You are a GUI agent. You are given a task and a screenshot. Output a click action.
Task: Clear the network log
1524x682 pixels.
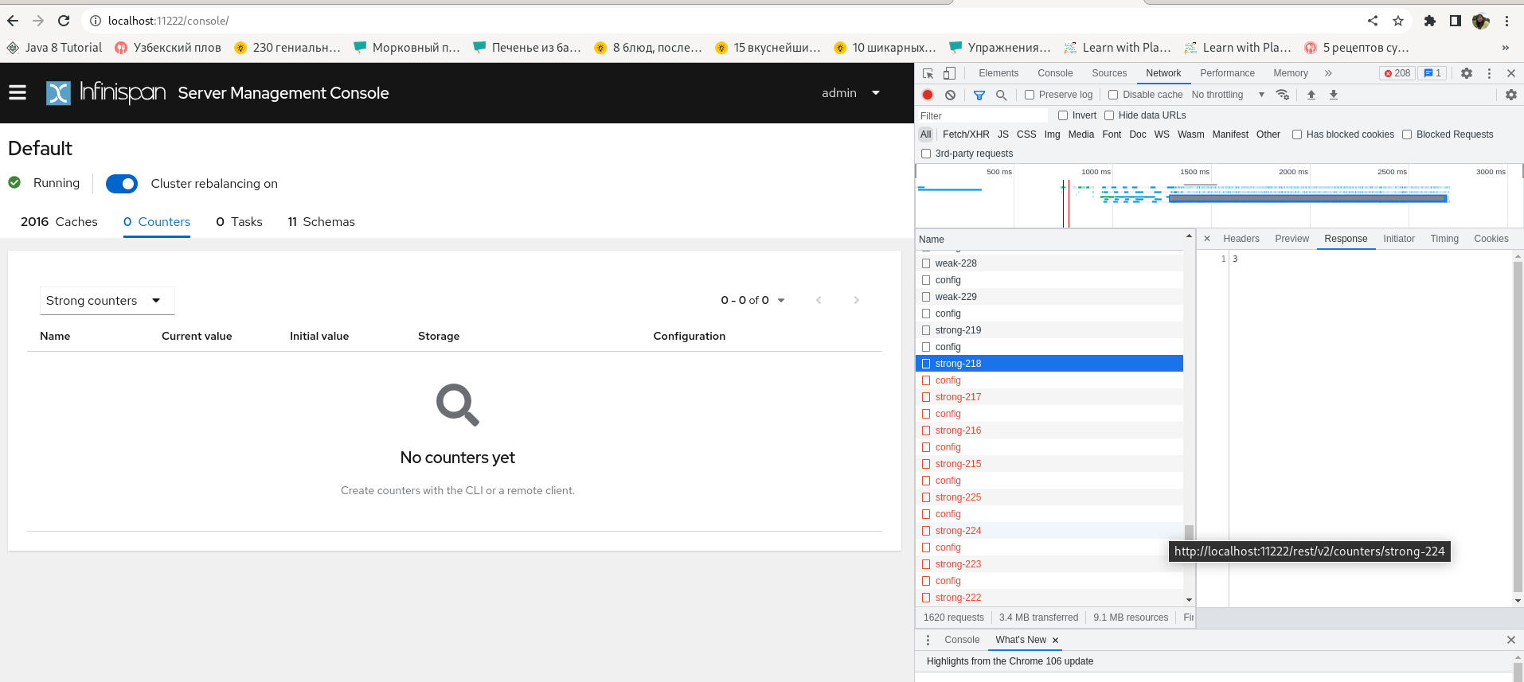[x=950, y=95]
